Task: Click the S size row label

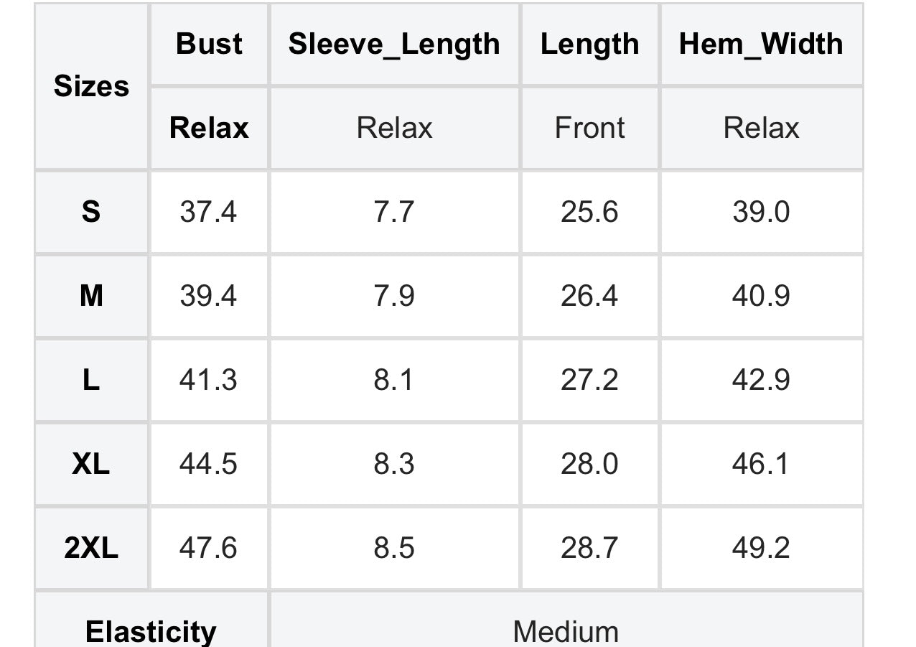Action: 91,212
